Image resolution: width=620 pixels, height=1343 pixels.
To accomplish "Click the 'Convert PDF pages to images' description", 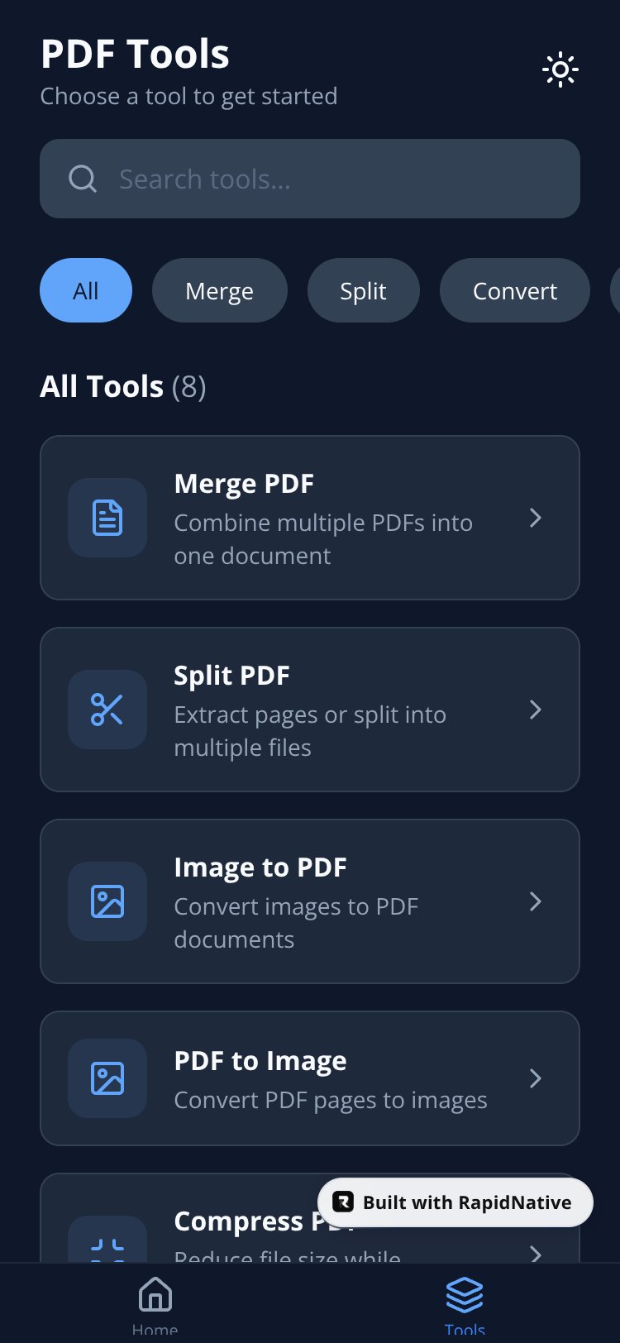I will click(331, 1100).
